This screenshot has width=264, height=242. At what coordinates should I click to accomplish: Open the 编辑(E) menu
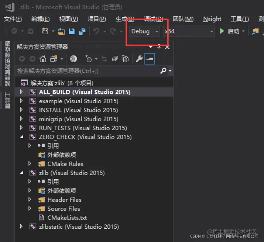[41, 19]
